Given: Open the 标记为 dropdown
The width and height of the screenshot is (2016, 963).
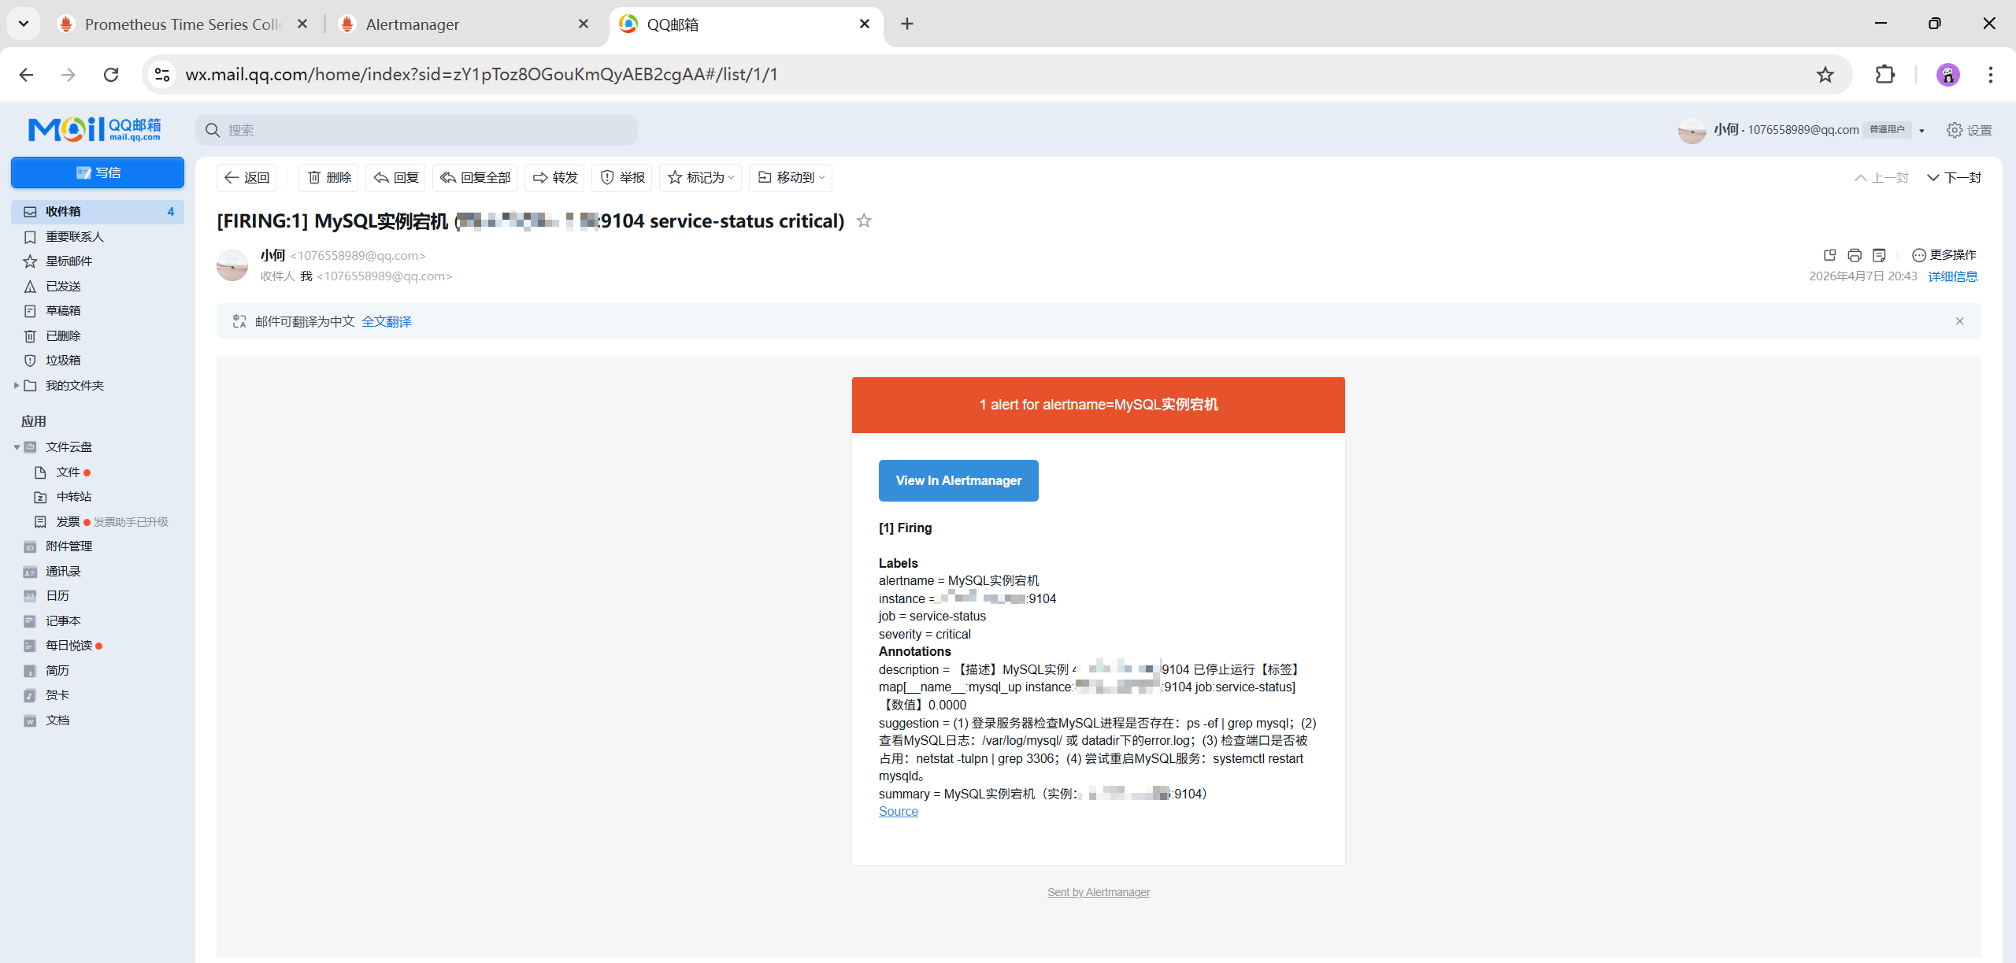Looking at the screenshot, I should tap(701, 178).
